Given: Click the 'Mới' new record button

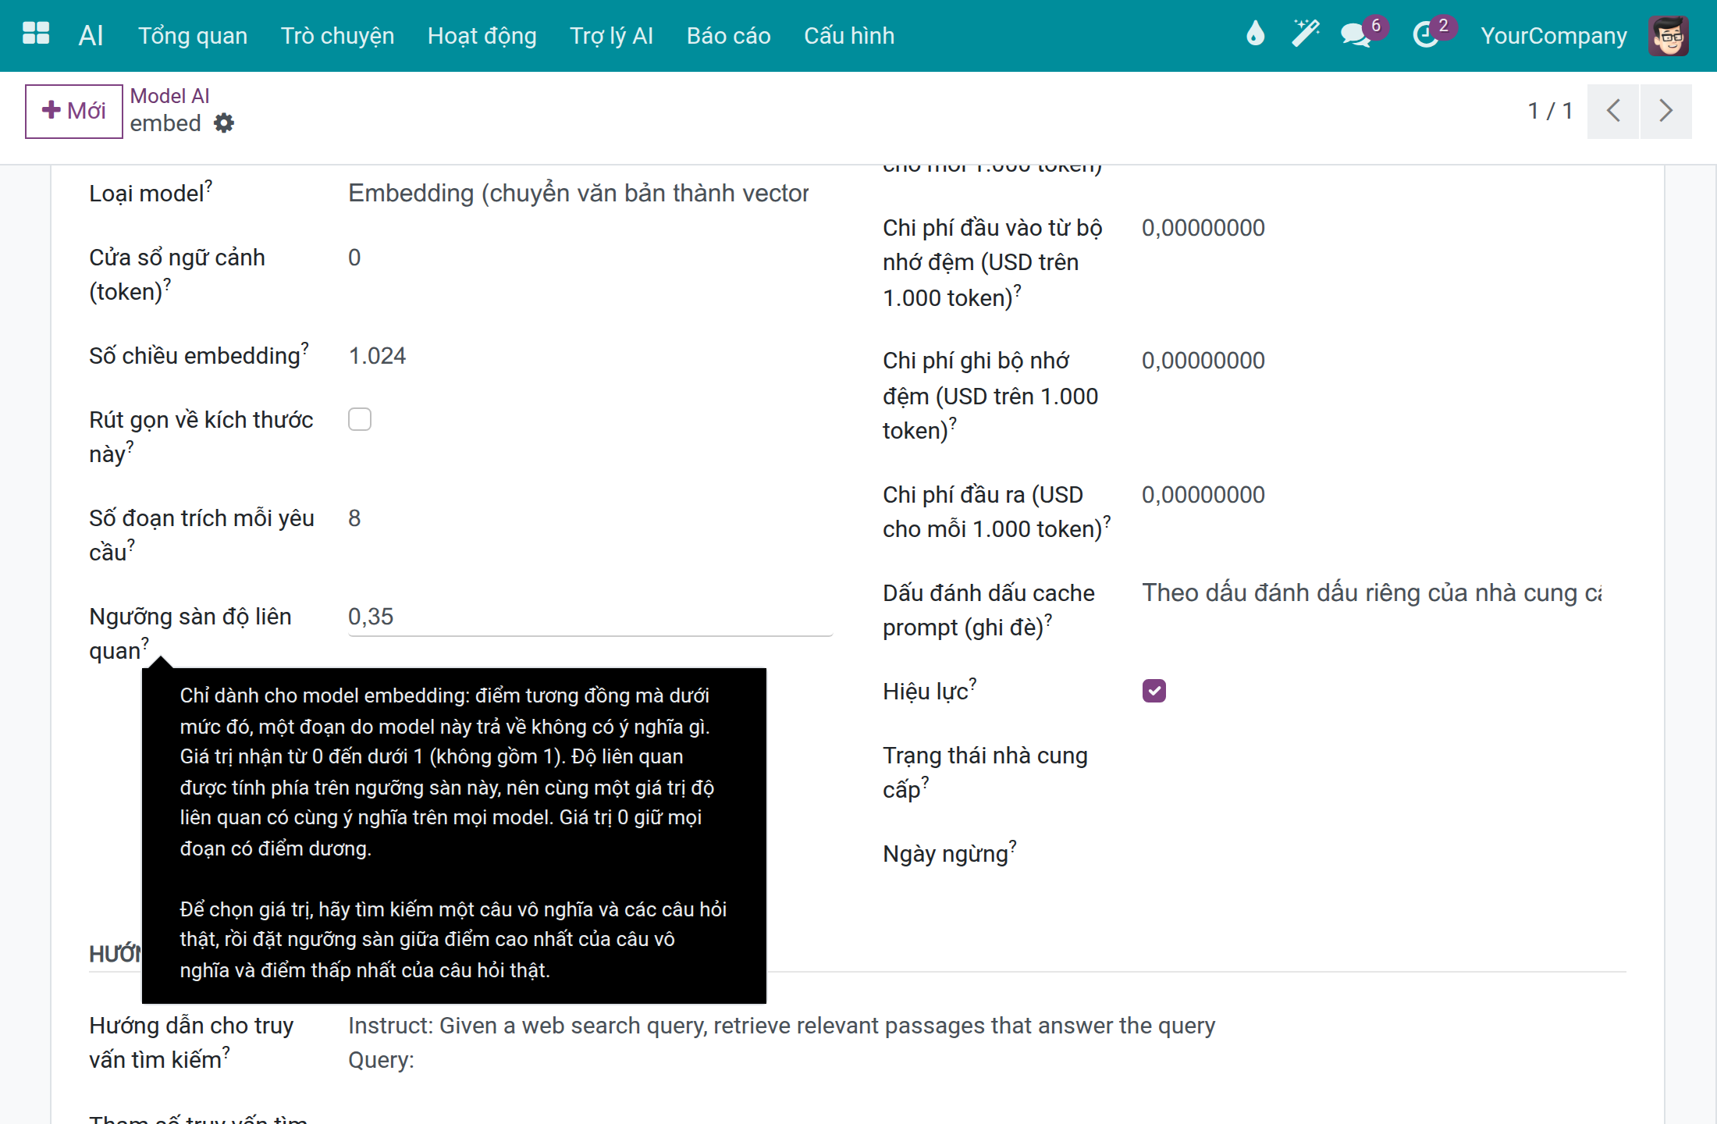Looking at the screenshot, I should [x=74, y=111].
